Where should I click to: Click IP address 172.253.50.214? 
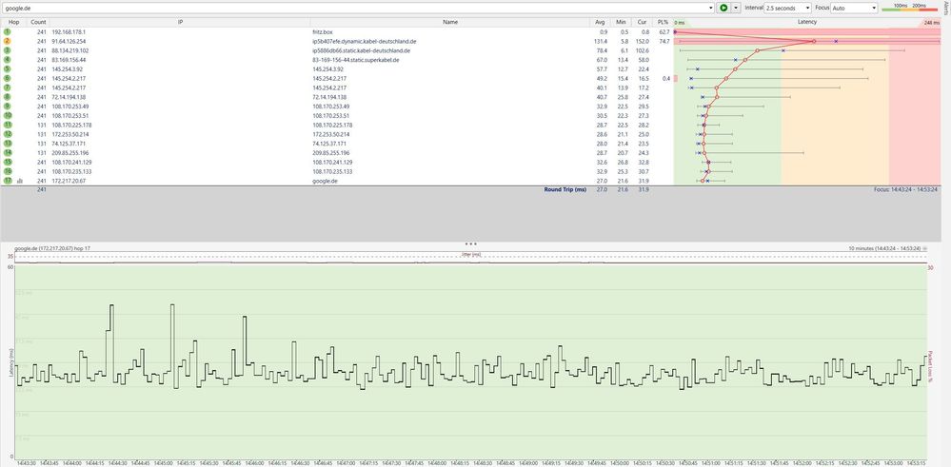(x=70, y=134)
